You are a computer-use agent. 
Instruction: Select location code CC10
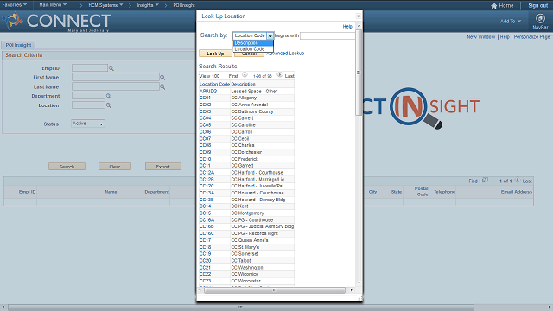(x=205, y=159)
